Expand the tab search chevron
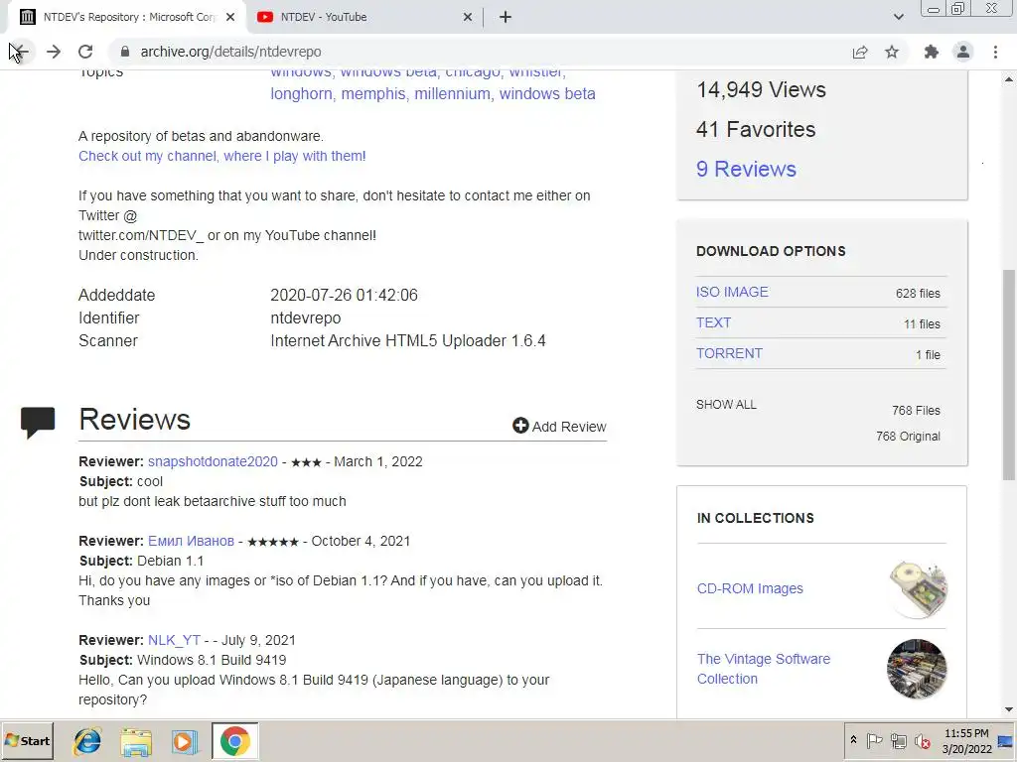 pyautogui.click(x=898, y=17)
